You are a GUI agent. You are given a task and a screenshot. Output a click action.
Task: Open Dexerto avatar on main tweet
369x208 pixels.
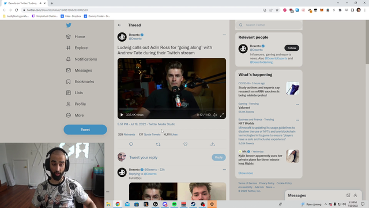[x=122, y=37]
